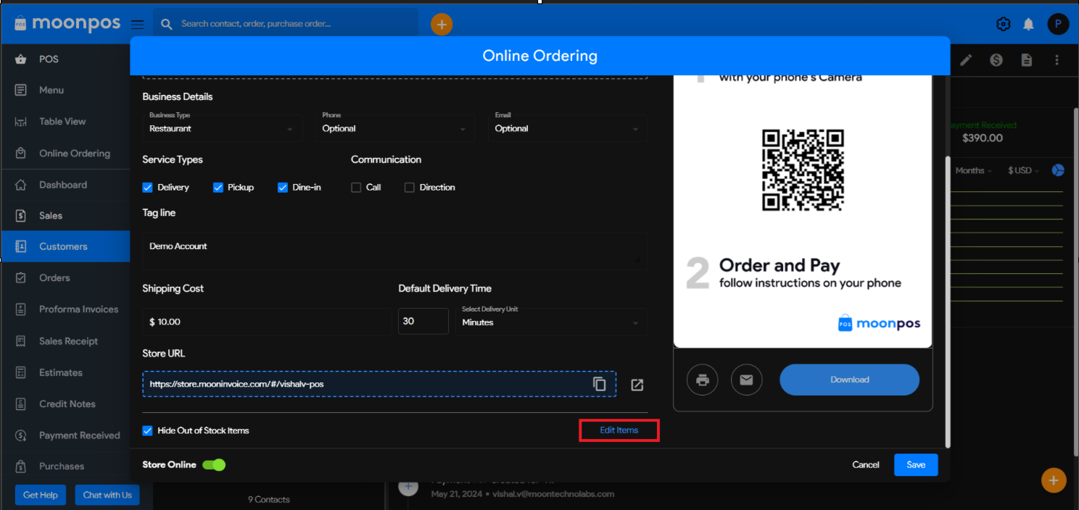This screenshot has width=1079, height=510.
Task: Uncheck the Delivery service type
Action: point(149,188)
